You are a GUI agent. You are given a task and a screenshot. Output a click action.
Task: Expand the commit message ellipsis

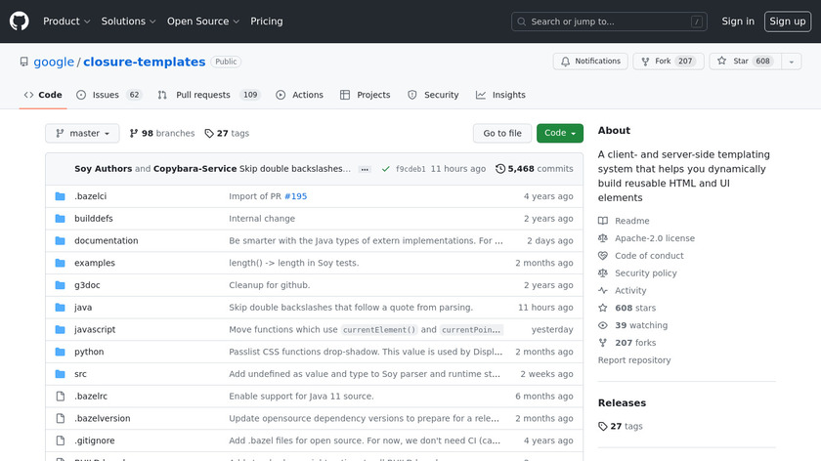click(x=365, y=169)
